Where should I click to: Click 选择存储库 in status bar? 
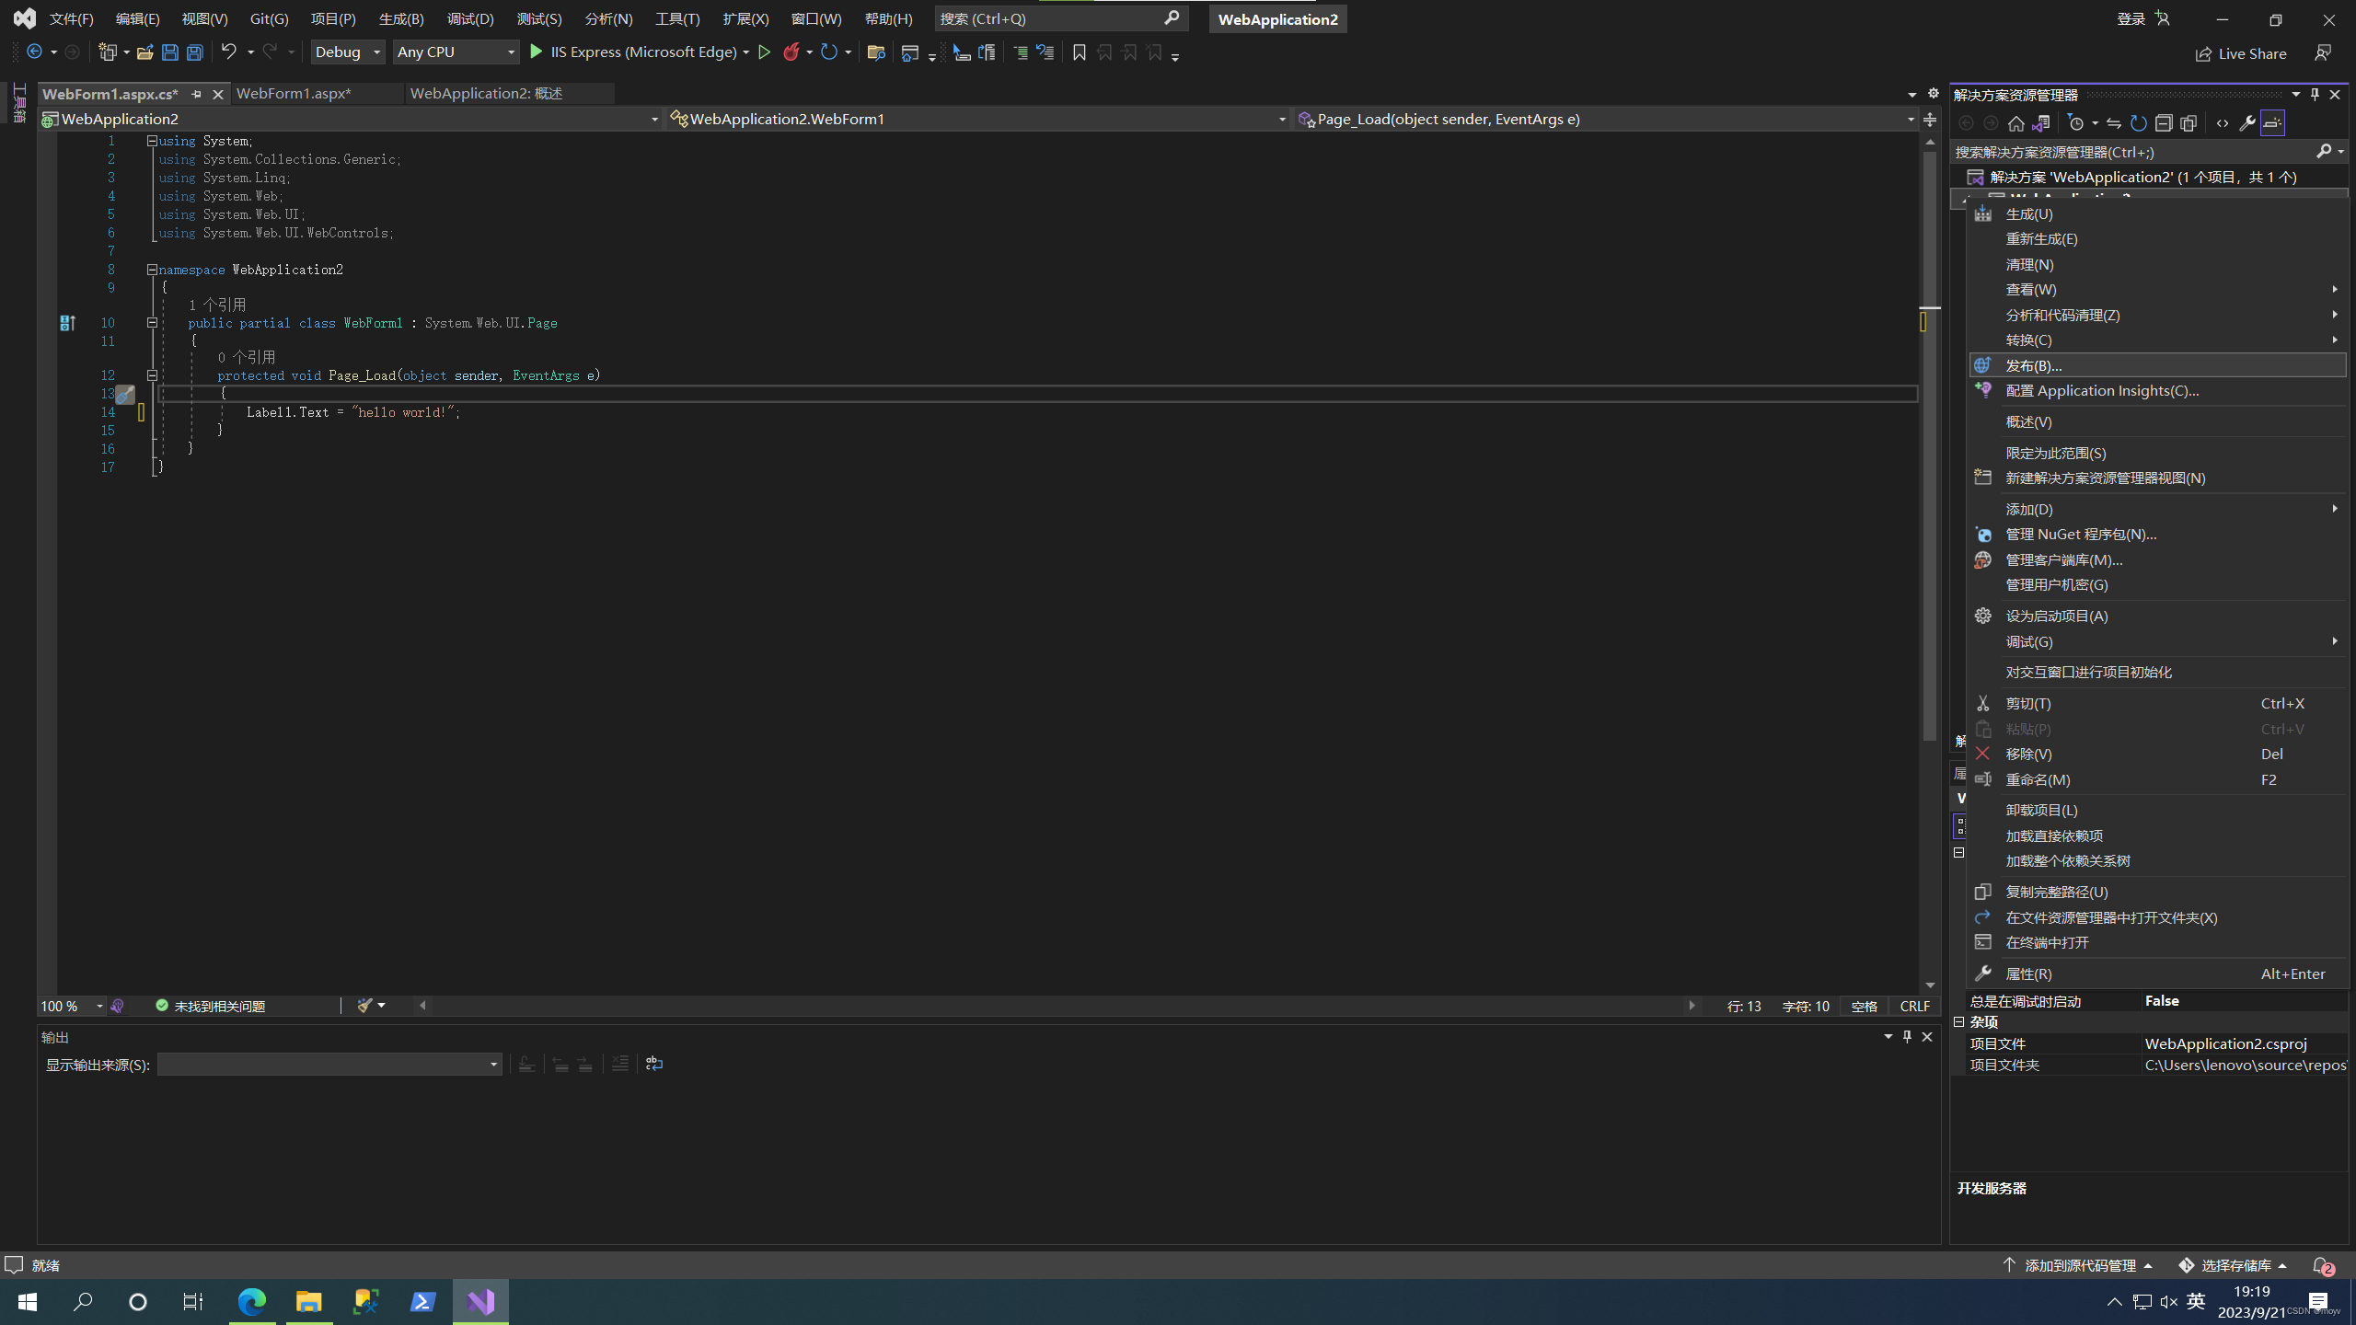tap(2235, 1265)
